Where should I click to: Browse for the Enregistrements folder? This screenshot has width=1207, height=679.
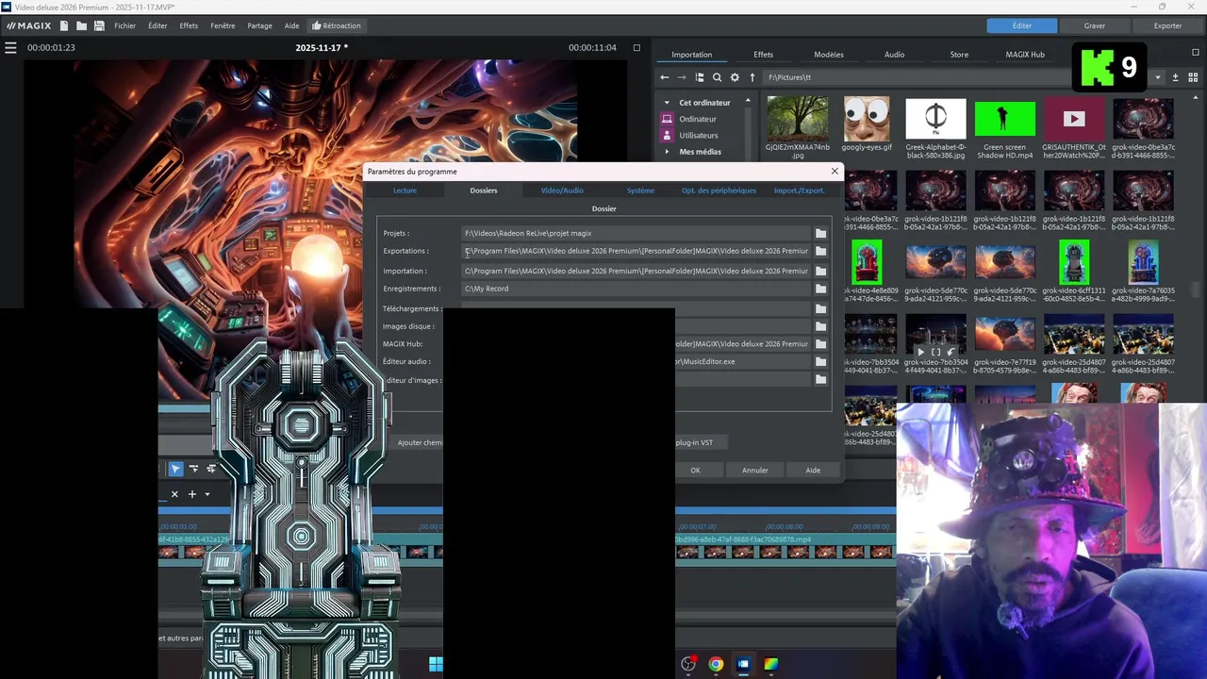tap(820, 289)
